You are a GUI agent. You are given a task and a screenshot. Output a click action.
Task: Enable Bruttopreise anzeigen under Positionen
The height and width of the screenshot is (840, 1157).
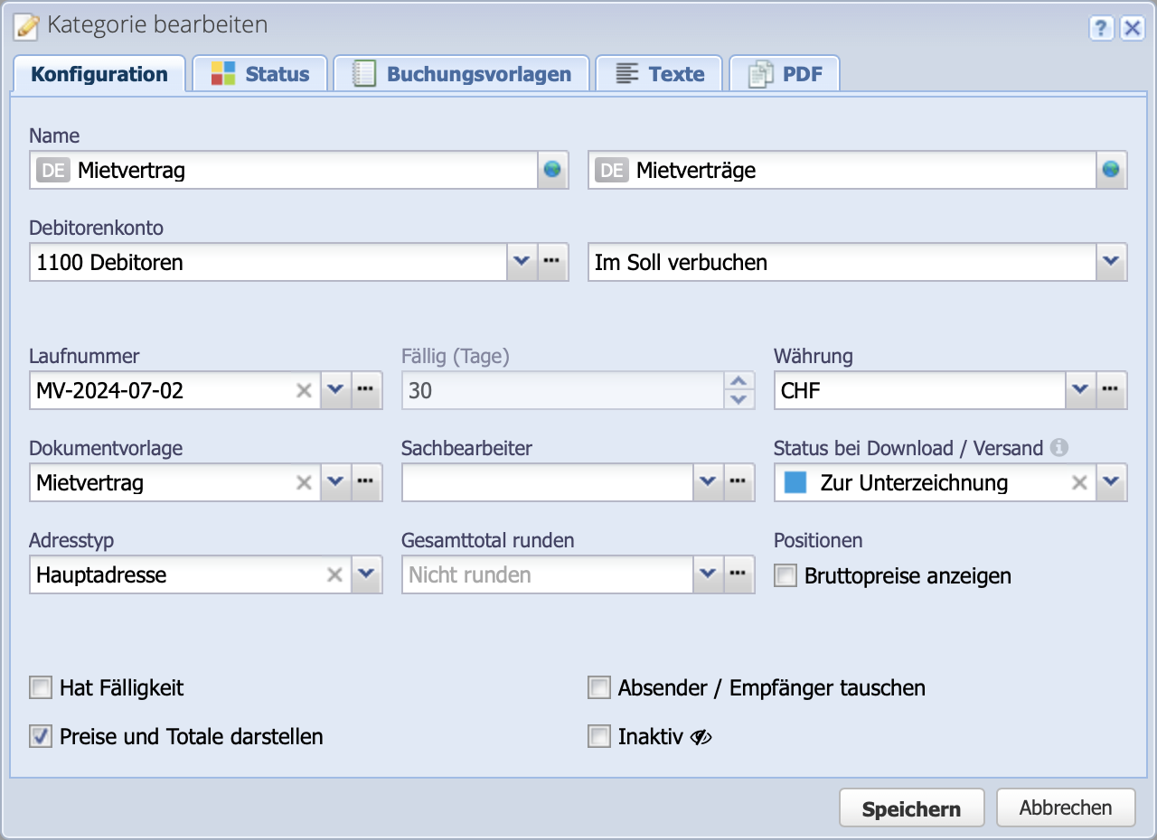point(785,574)
